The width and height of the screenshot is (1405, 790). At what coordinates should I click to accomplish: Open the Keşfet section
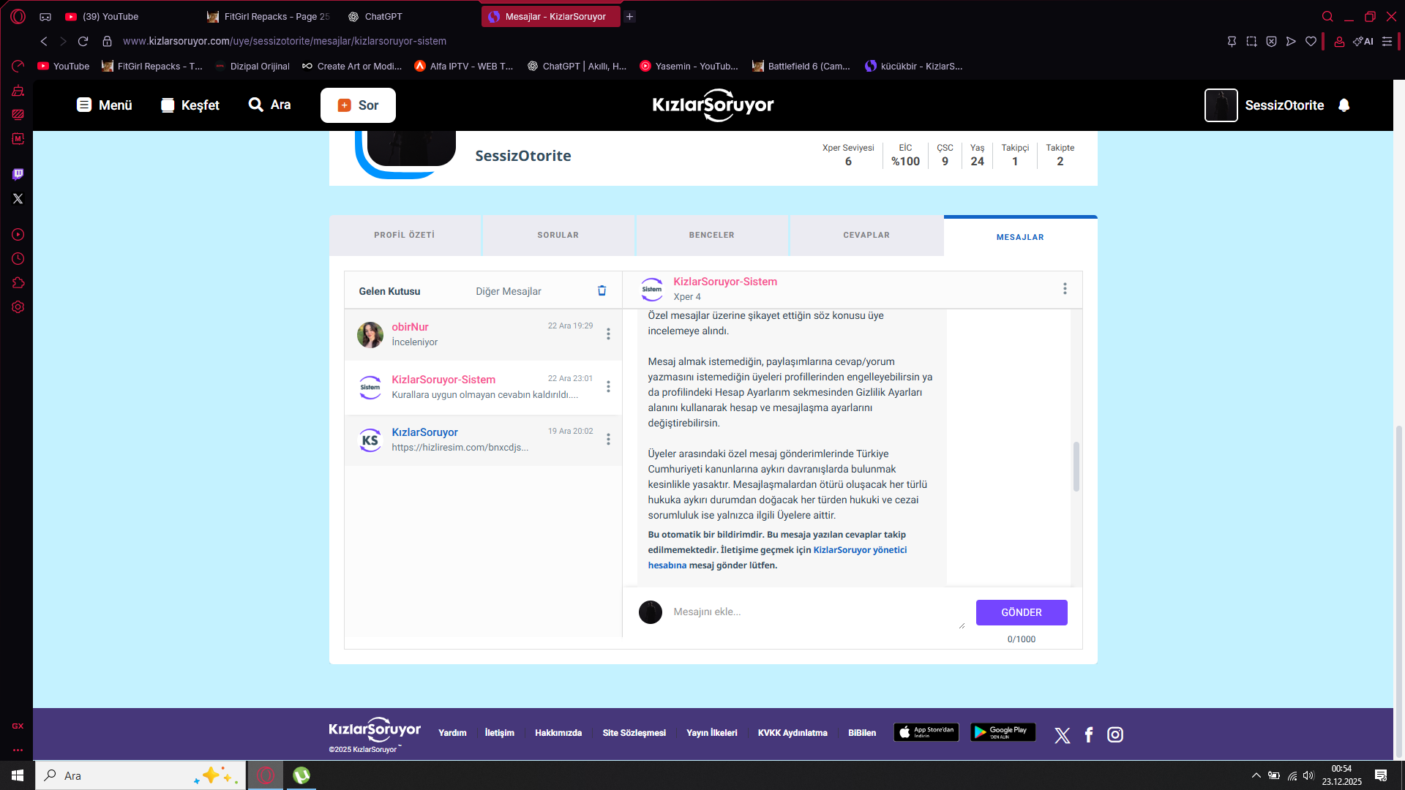click(x=190, y=105)
